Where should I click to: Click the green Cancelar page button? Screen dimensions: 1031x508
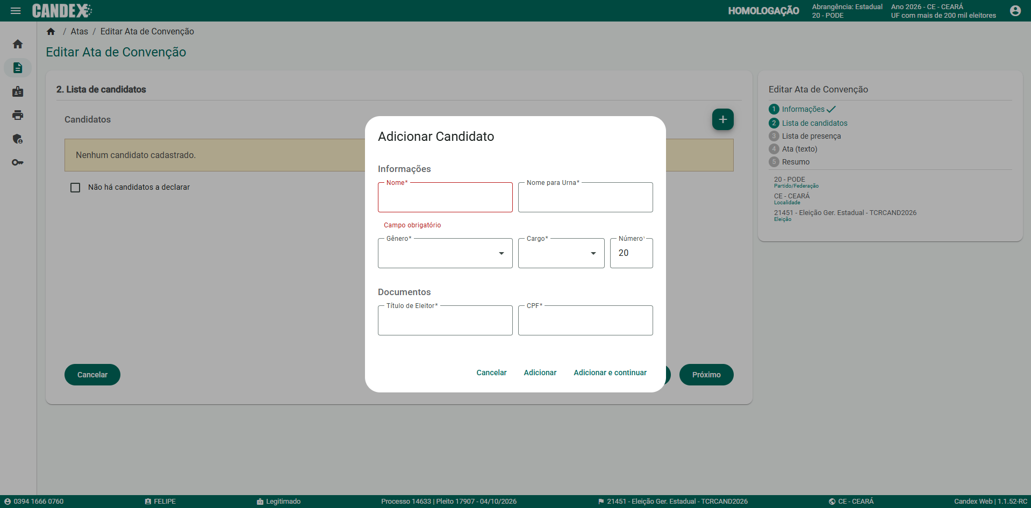tap(92, 375)
